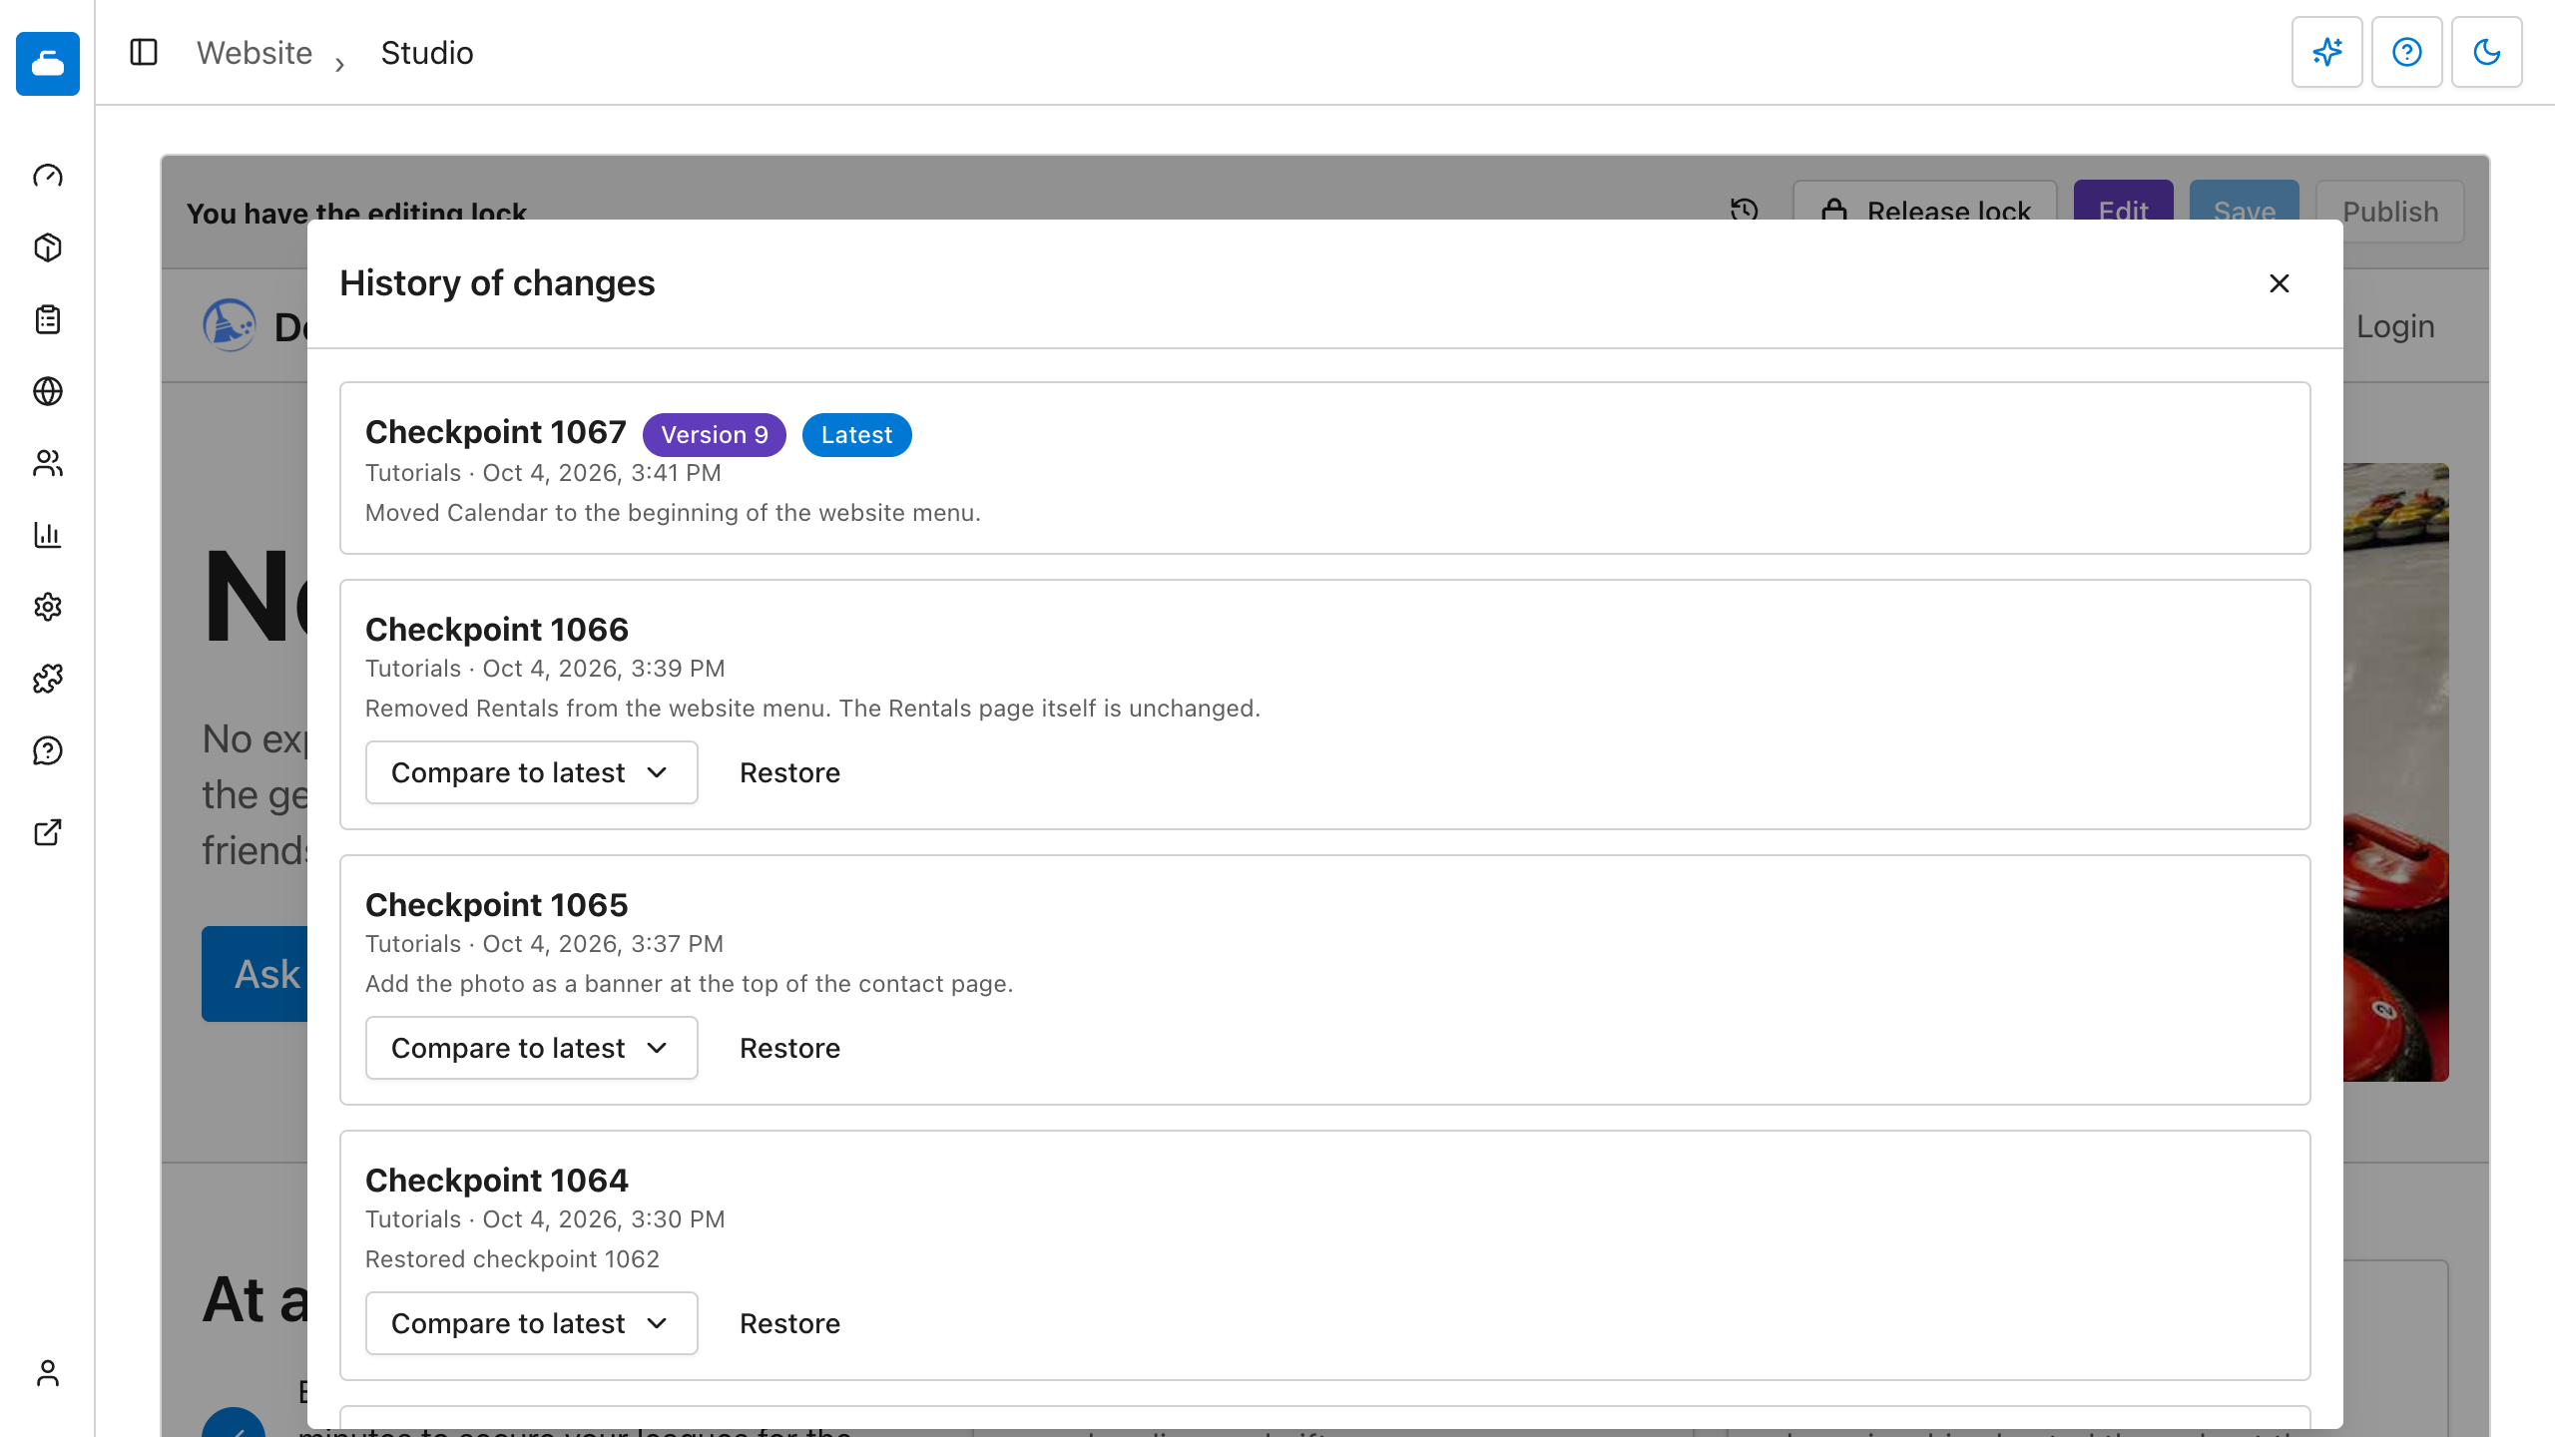2555x1437 pixels.
Task: Toggle the sidebar panel icon
Action: pos(144,52)
